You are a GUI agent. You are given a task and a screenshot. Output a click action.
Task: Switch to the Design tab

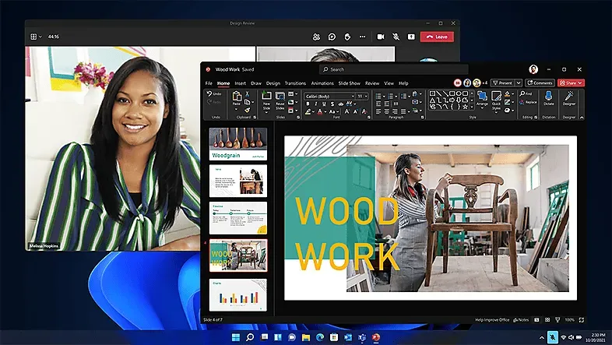273,83
